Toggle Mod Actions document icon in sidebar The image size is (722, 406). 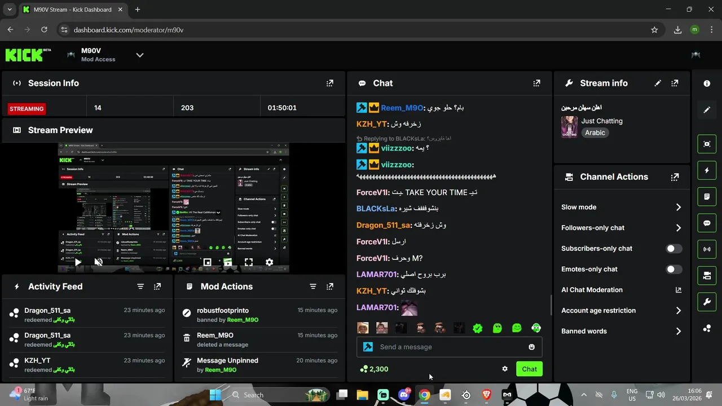[x=707, y=197]
